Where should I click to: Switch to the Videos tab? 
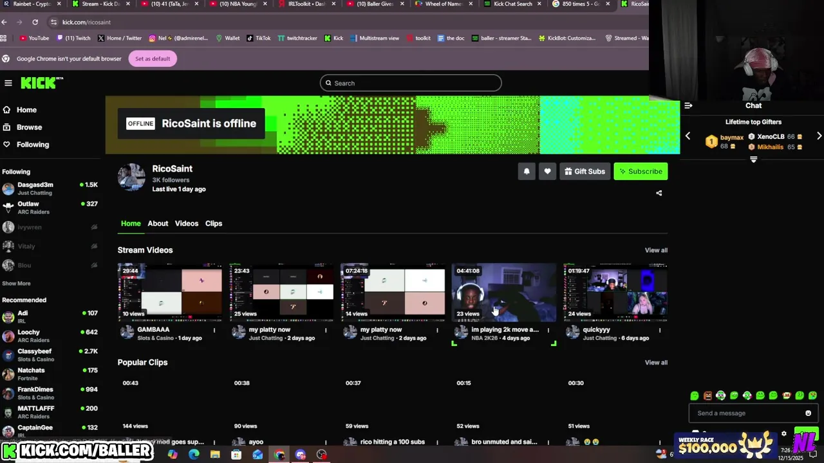click(x=187, y=224)
